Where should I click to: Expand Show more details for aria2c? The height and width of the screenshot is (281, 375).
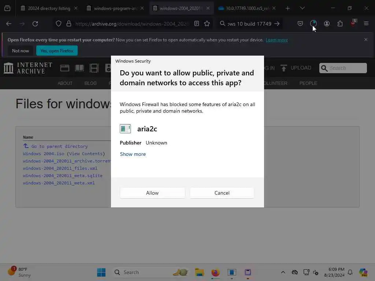tap(133, 154)
